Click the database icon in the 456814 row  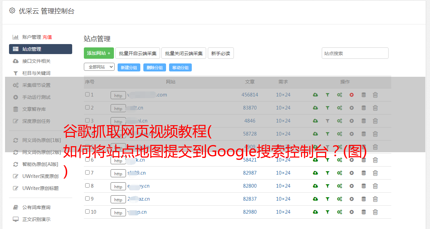tap(364, 95)
